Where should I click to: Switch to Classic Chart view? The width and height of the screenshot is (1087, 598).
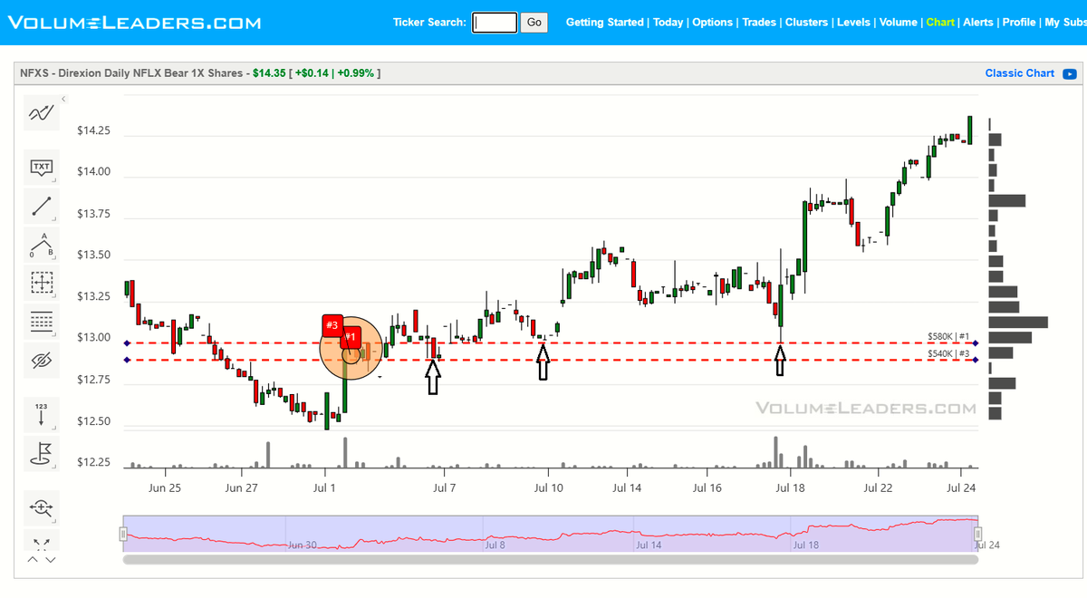1019,73
